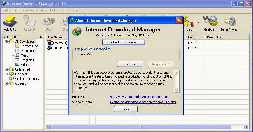Close the Categories panel
The height and width of the screenshot is (132, 253).
pyautogui.click(x=41, y=37)
